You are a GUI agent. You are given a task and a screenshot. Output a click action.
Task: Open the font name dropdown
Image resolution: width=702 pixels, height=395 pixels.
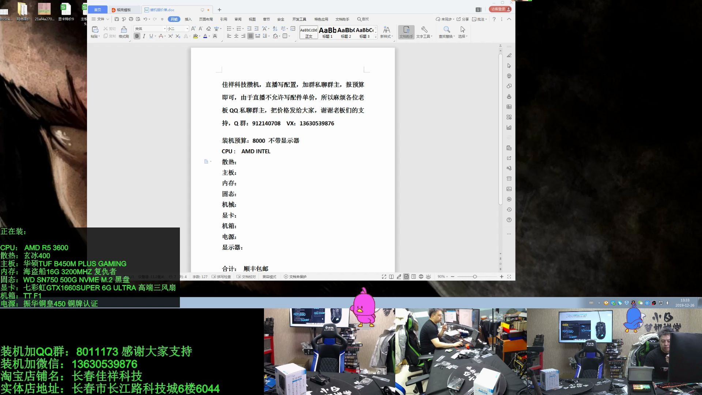[165, 29]
